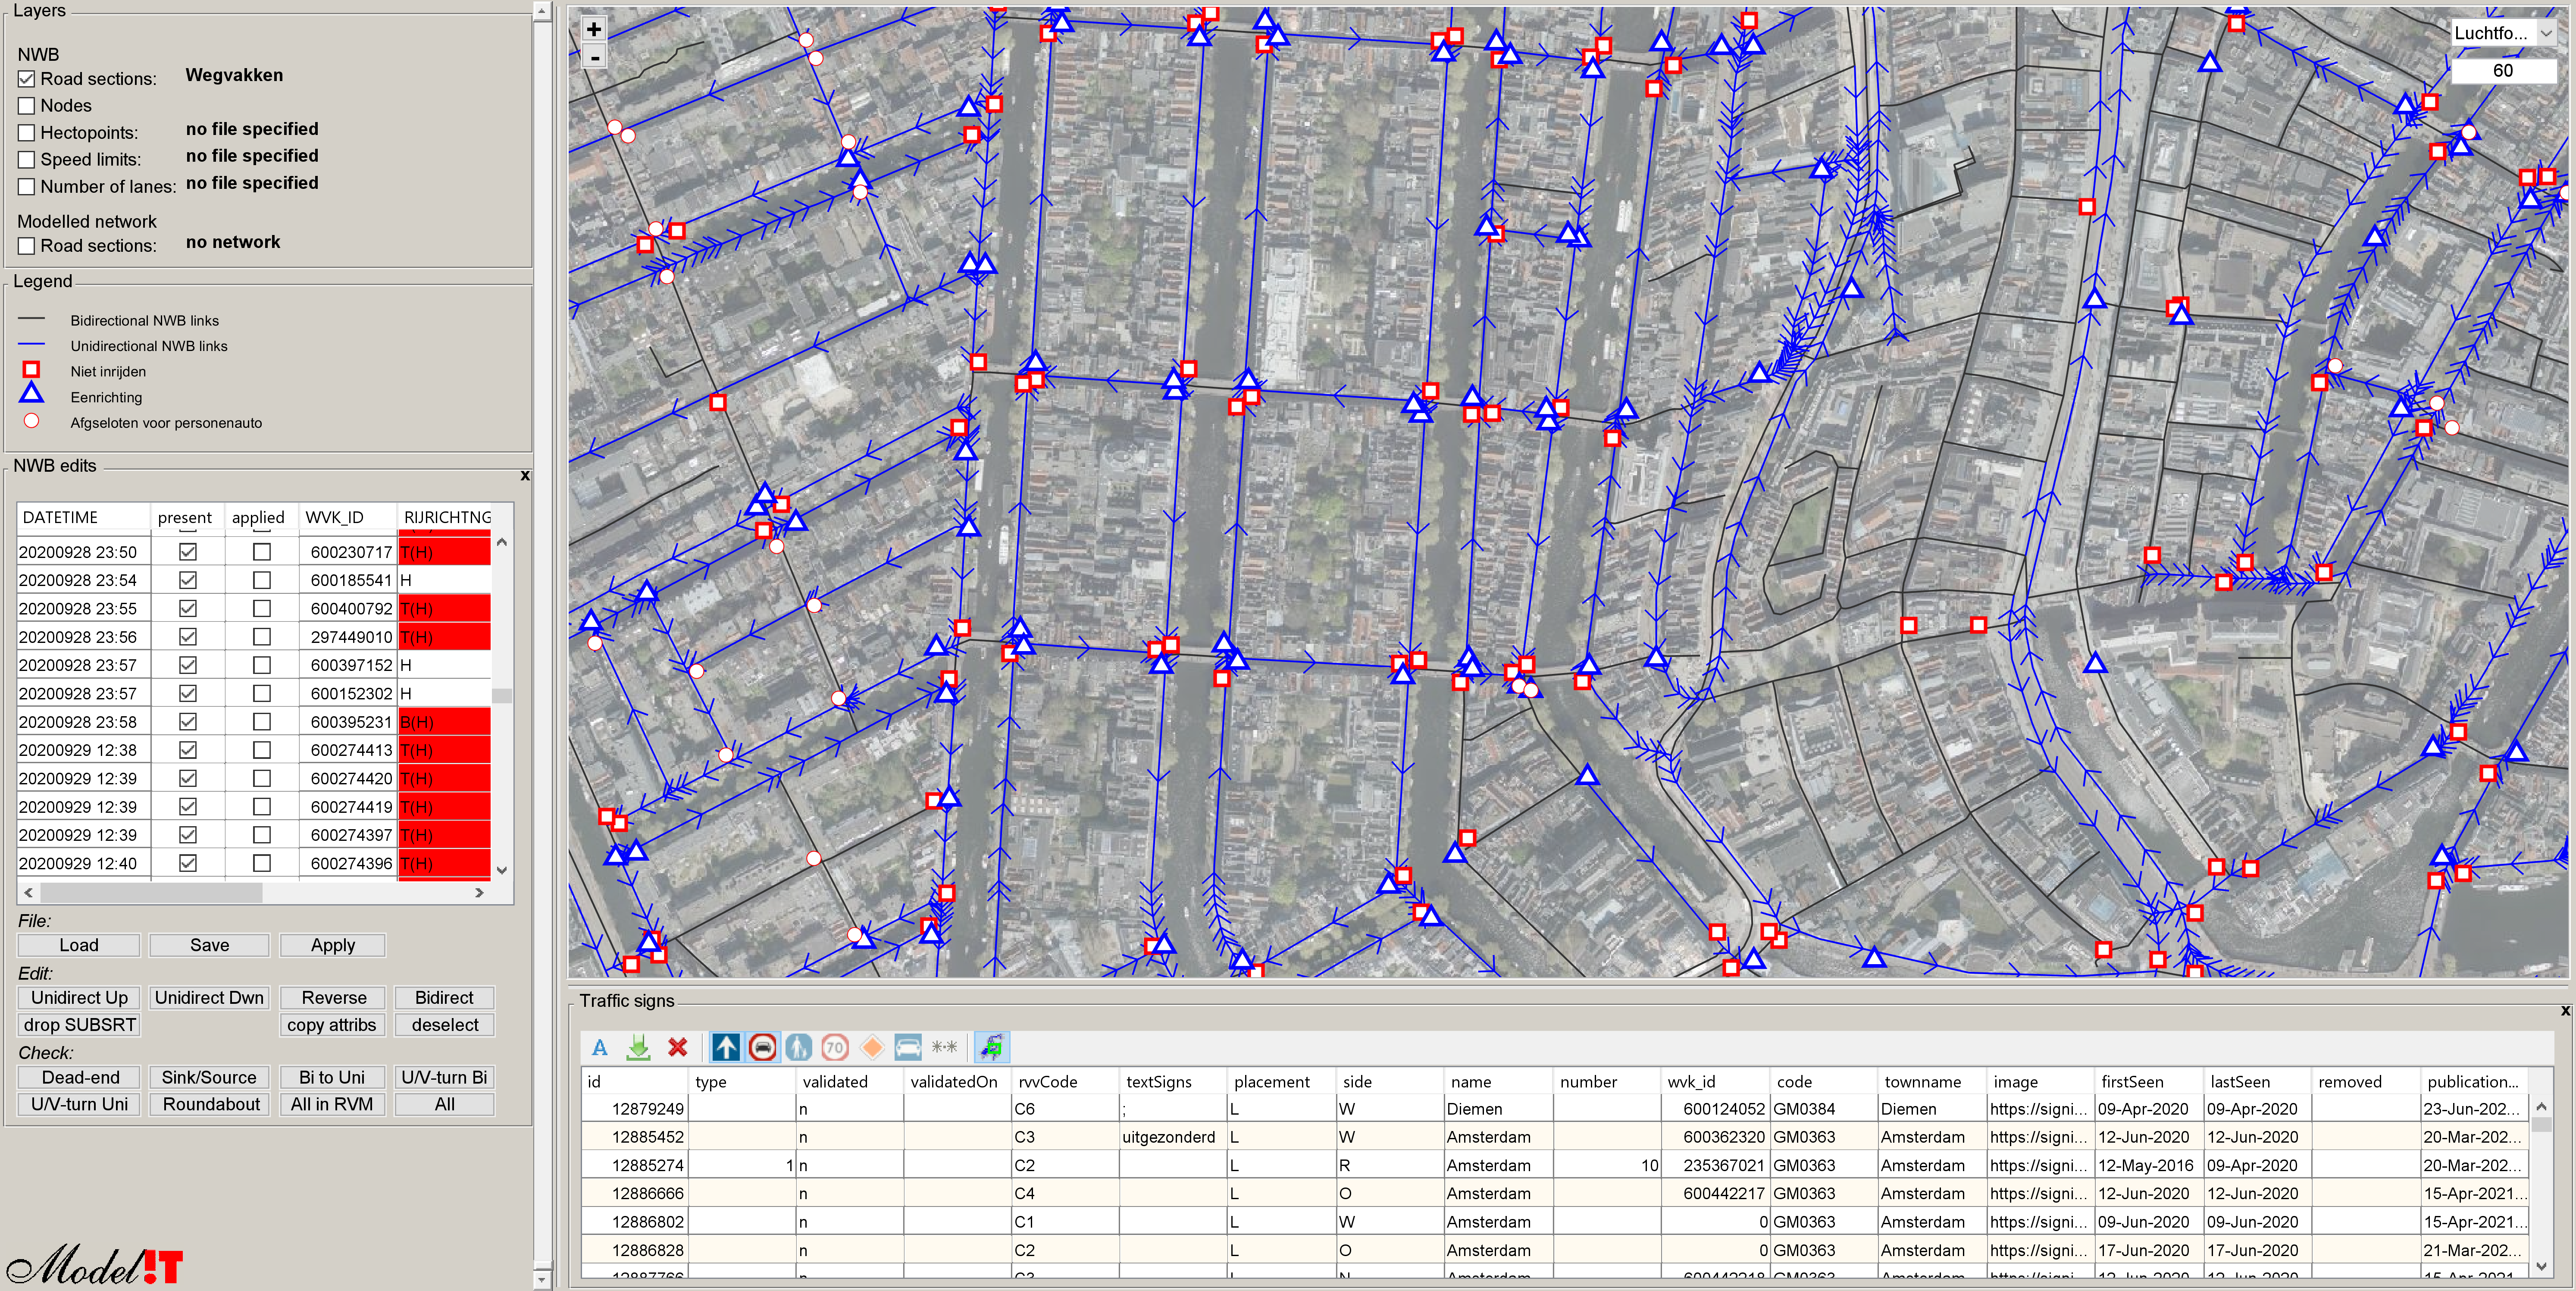Run the U/V-turn Bi check

tap(444, 1077)
